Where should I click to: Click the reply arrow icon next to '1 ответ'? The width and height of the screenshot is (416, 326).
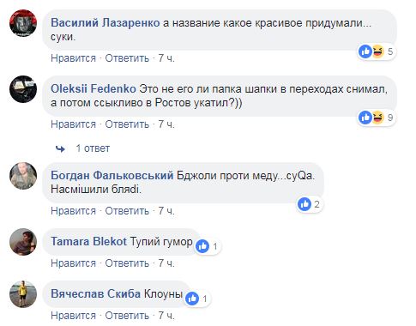click(60, 148)
